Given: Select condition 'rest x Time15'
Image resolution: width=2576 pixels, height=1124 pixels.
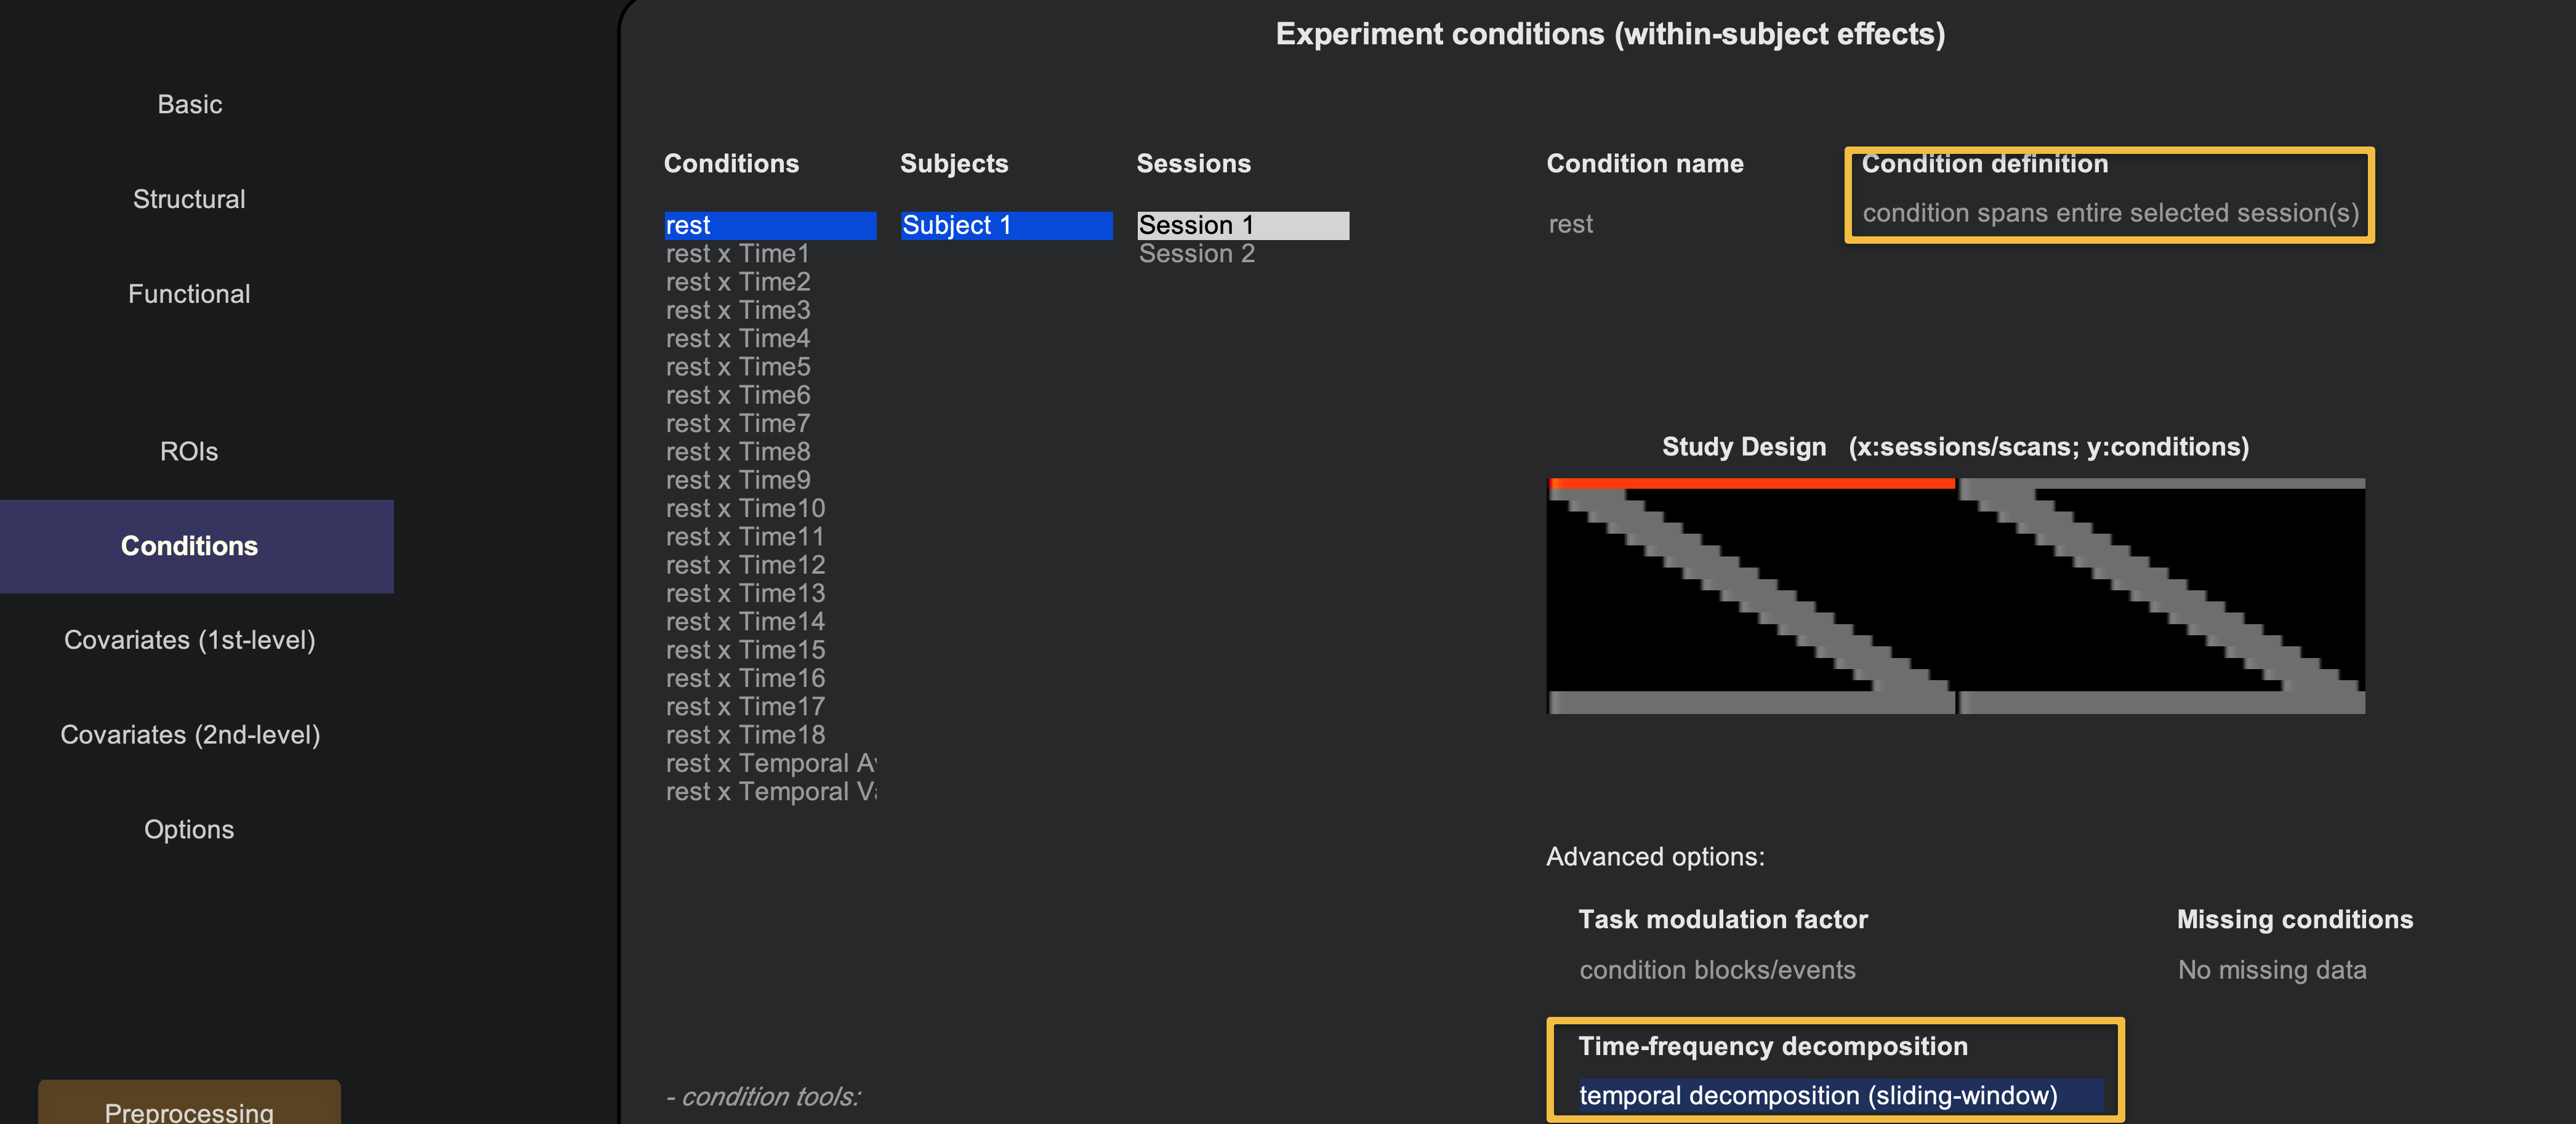Looking at the screenshot, I should 770,650.
